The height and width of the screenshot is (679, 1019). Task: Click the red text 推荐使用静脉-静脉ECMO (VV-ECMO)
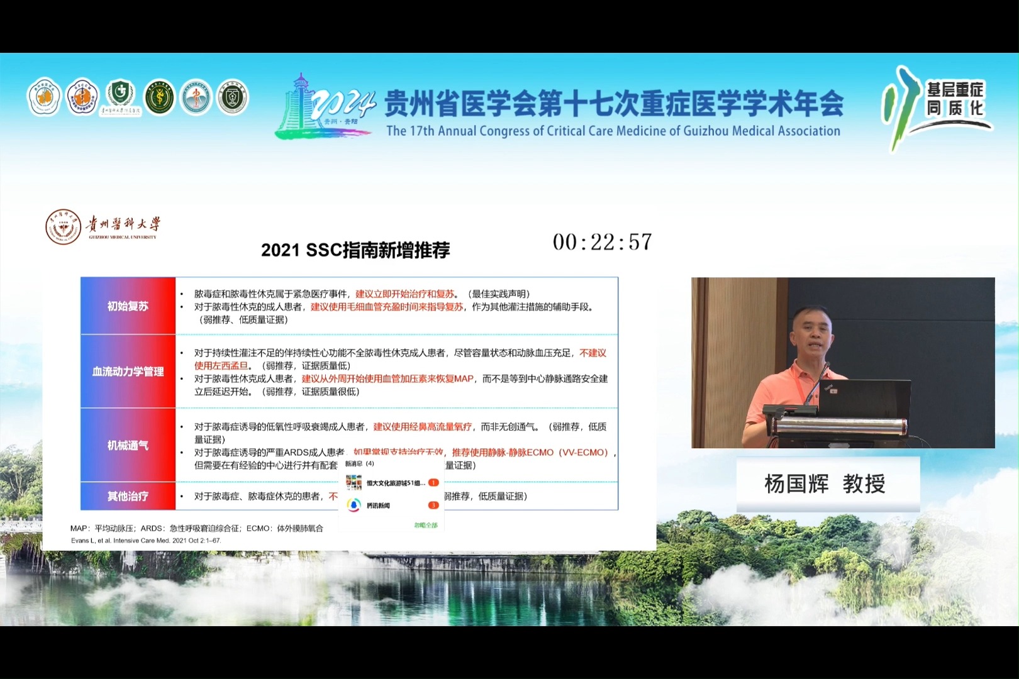tap(530, 452)
